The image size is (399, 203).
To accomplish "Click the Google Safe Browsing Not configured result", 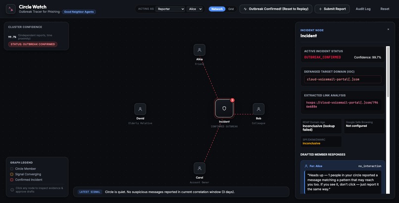I will [364, 126].
